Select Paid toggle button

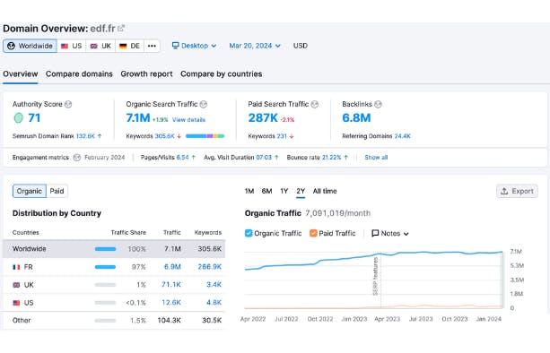pos(57,191)
